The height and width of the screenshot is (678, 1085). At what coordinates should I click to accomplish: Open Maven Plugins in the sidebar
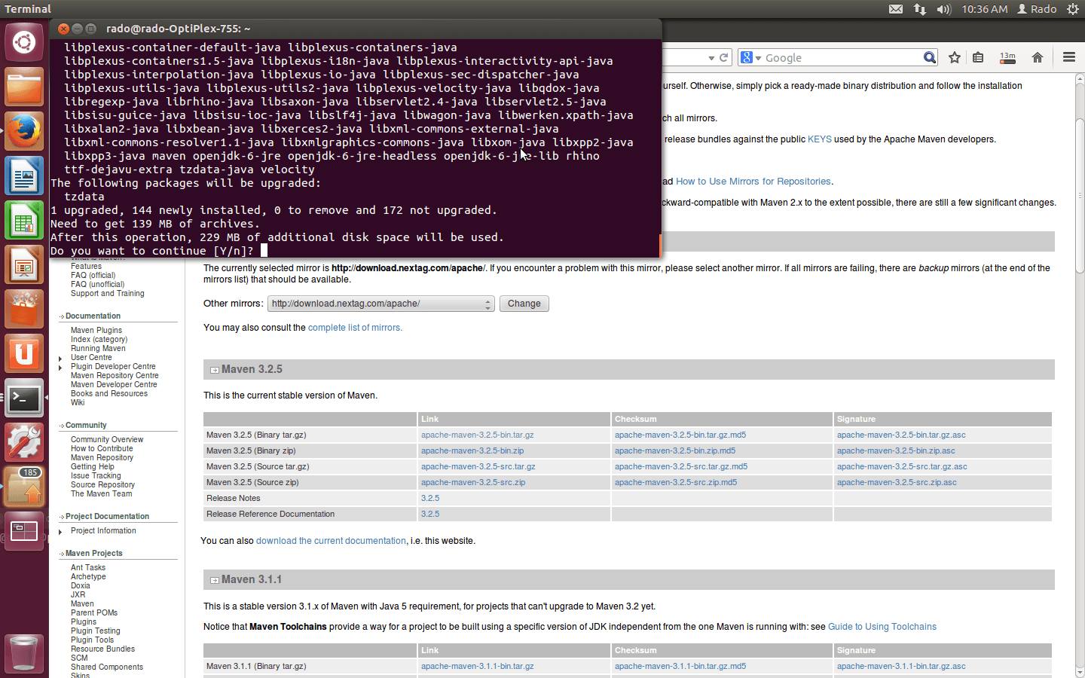[96, 330]
